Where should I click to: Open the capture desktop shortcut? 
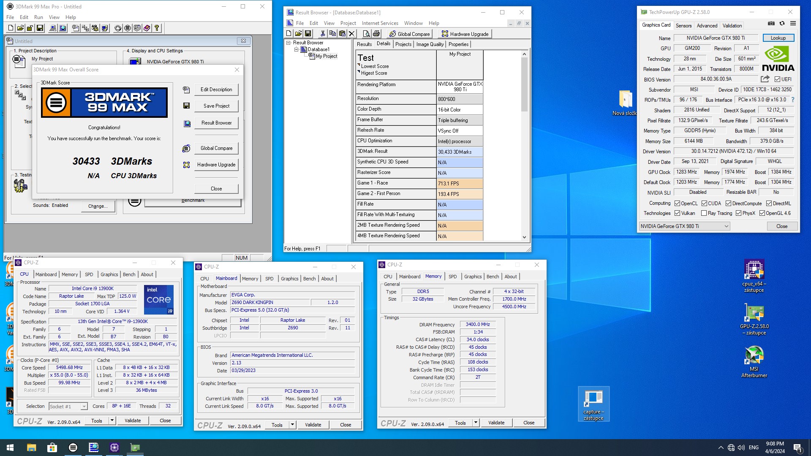coord(593,404)
